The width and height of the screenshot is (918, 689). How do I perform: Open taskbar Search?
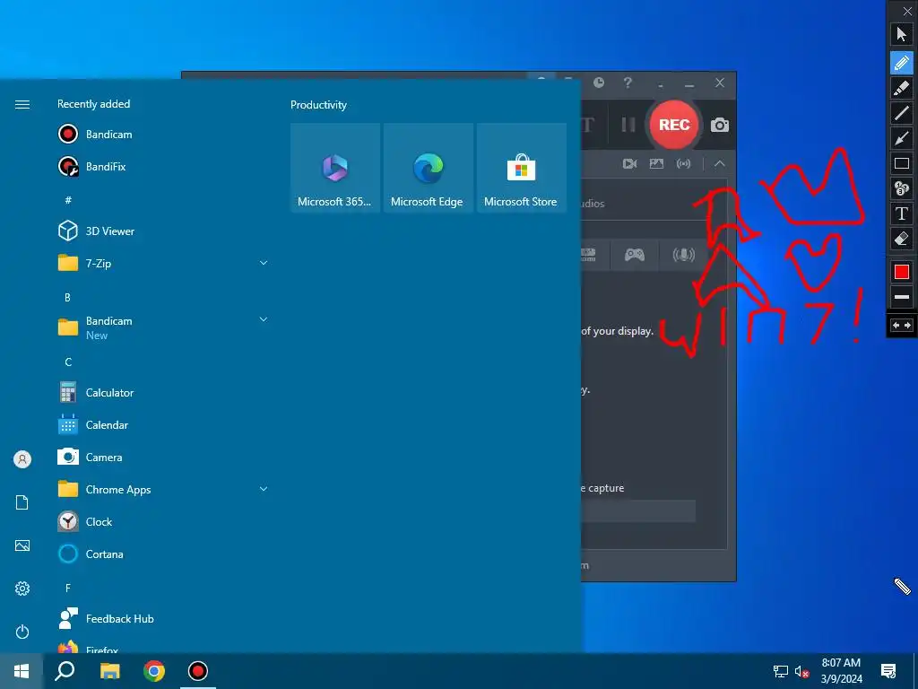(x=65, y=671)
